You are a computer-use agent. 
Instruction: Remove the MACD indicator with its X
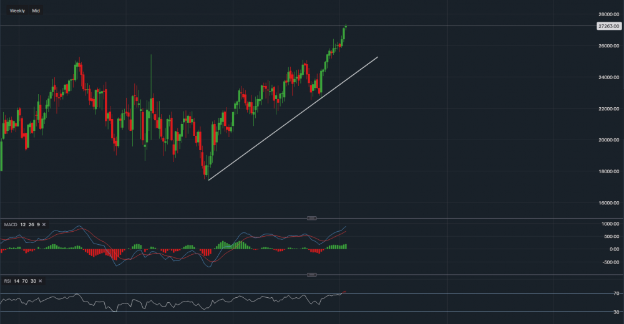(x=44, y=224)
